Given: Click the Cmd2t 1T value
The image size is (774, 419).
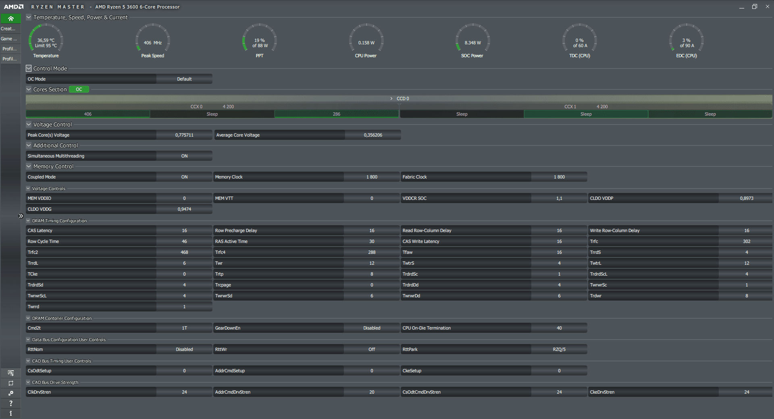Looking at the screenshot, I should click(184, 328).
